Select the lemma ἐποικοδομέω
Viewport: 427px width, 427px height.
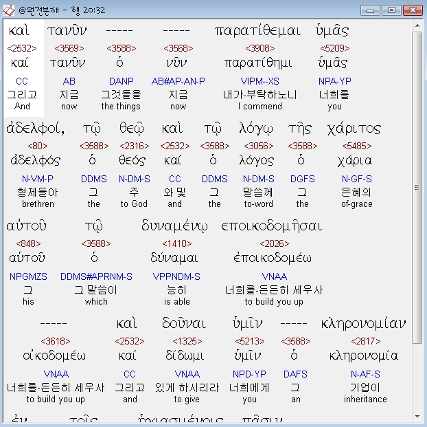pyautogui.click(x=273, y=258)
